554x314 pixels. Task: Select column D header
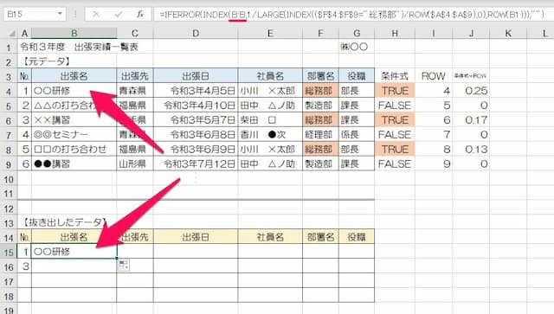(x=196, y=34)
